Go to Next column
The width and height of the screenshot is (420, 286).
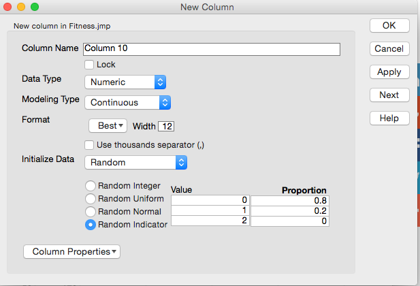coord(389,95)
